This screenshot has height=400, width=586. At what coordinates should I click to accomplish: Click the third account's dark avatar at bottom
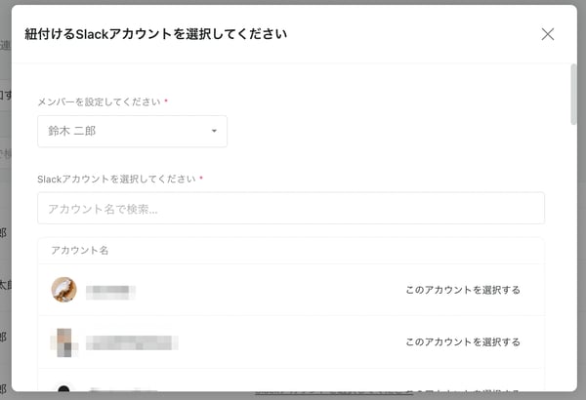tap(63, 390)
